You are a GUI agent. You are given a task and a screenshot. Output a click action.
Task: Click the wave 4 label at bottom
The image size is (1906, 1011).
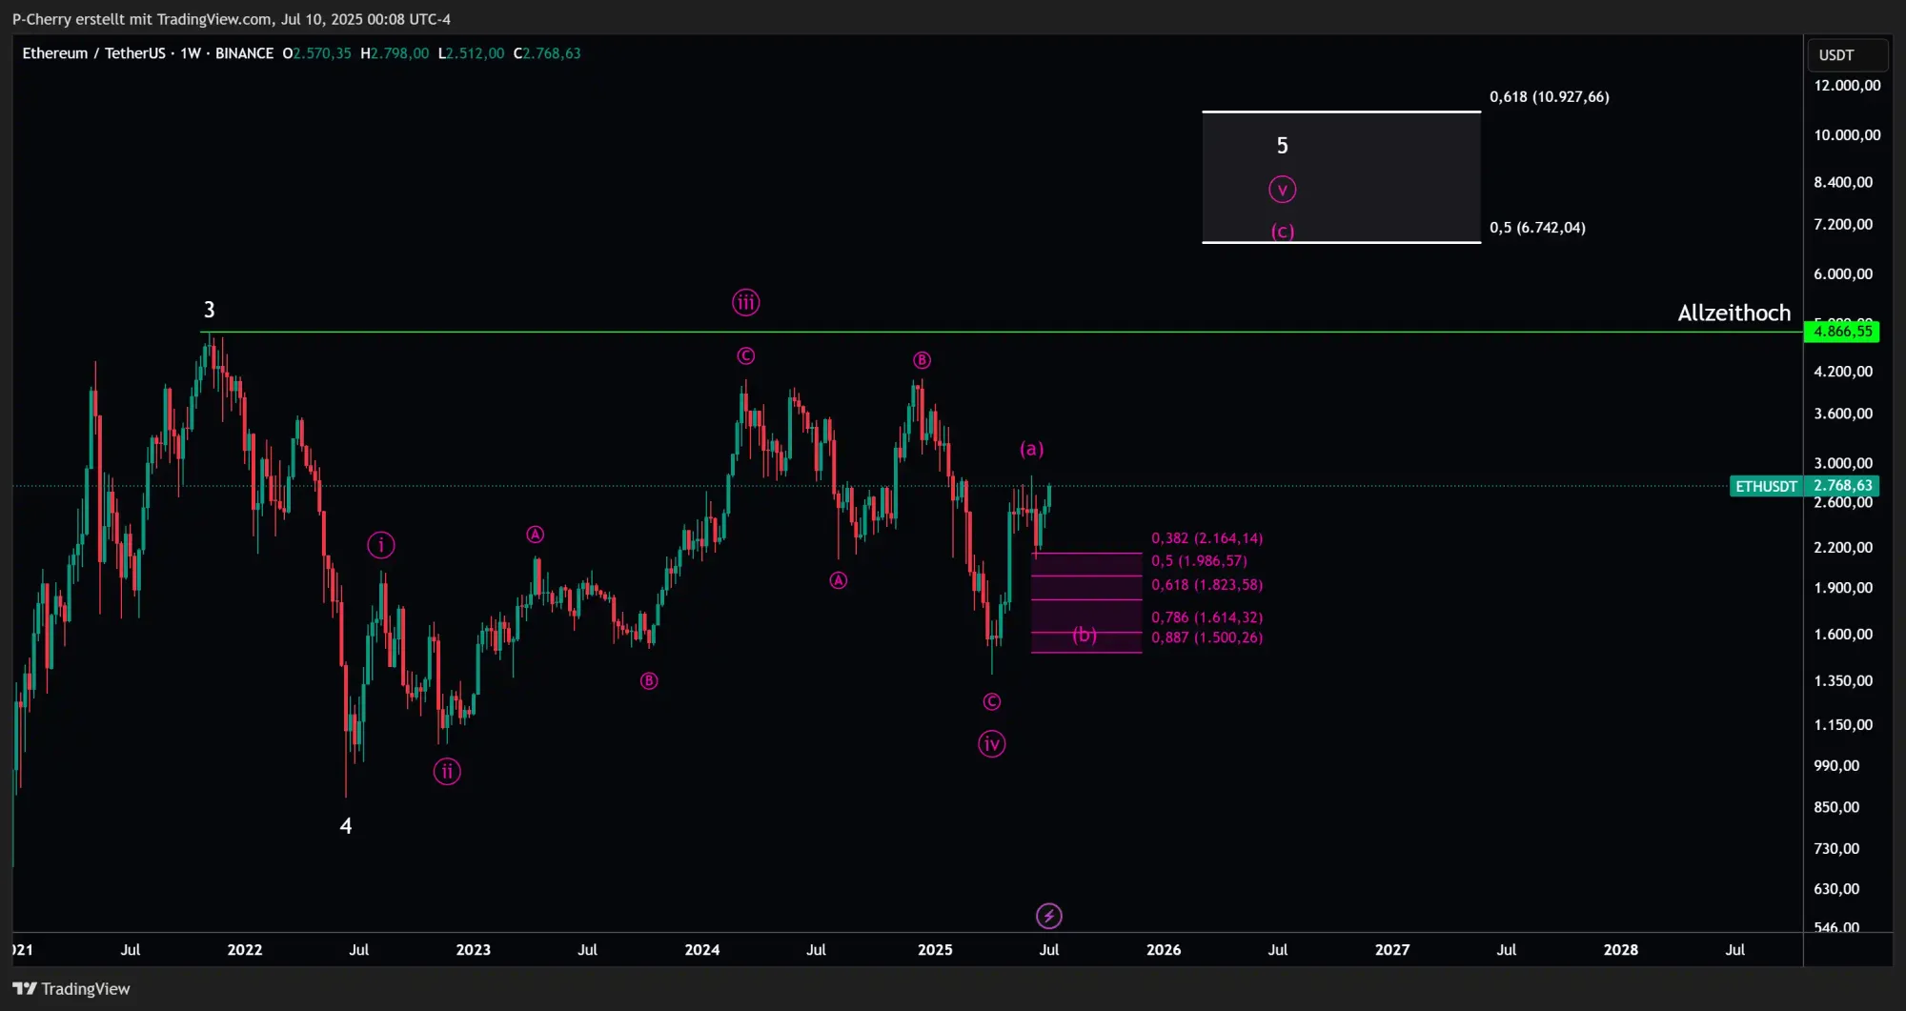click(x=346, y=826)
